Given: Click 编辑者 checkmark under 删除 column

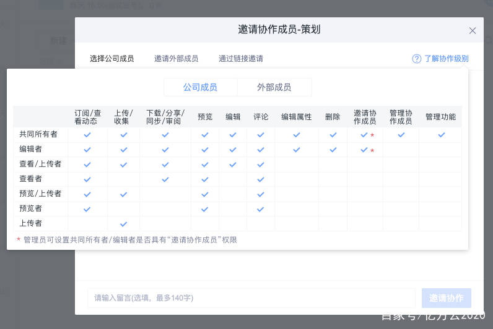Looking at the screenshot, I should pos(333,149).
